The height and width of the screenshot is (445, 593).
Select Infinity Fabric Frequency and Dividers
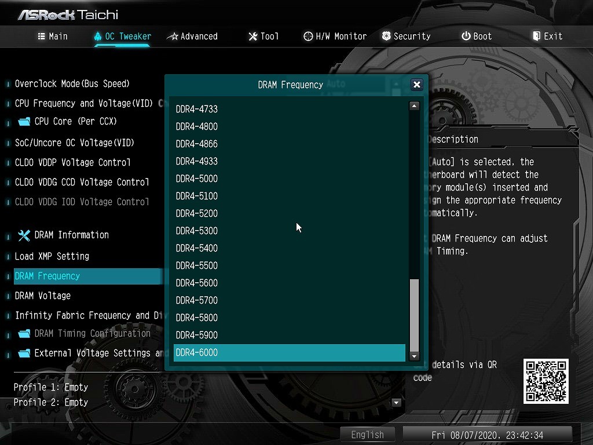[89, 315]
